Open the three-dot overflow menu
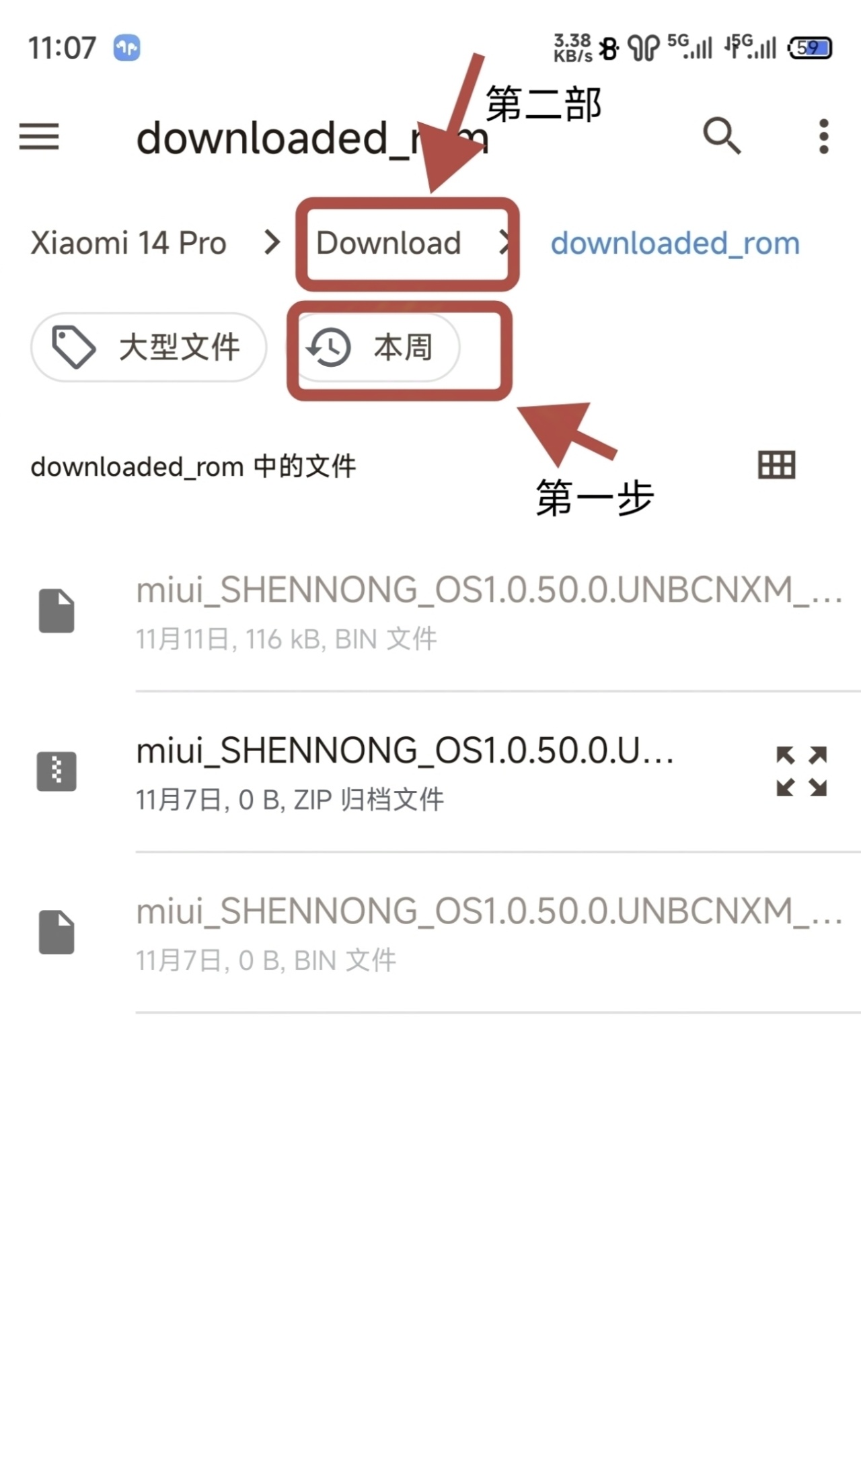Screen dimensions: 861x1462 click(823, 137)
